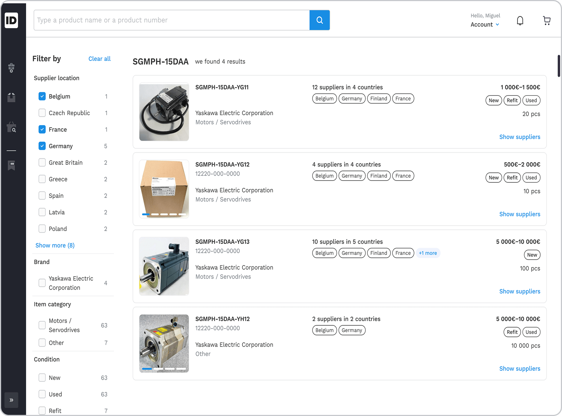Enable the Motors / Servodrives category filter

coord(42,325)
